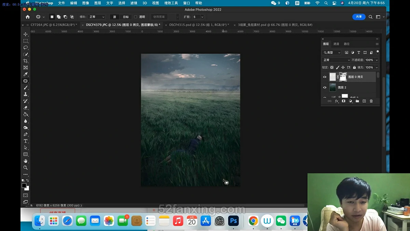The height and width of the screenshot is (231, 410).
Task: Activate the Eyedropper tool
Action: 26,74
